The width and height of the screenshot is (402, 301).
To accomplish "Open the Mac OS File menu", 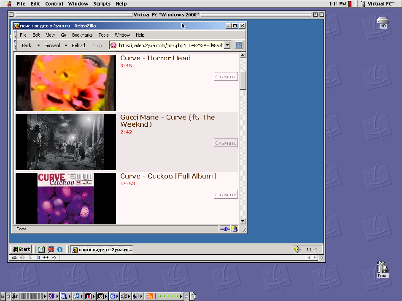I will point(21,4).
